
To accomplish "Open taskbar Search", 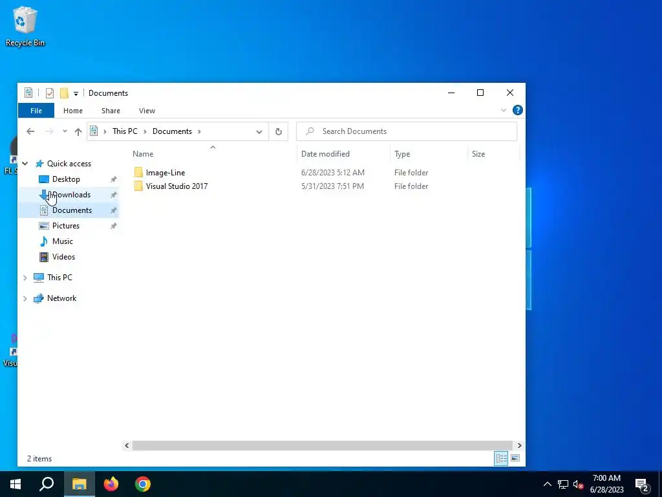I will pos(47,484).
